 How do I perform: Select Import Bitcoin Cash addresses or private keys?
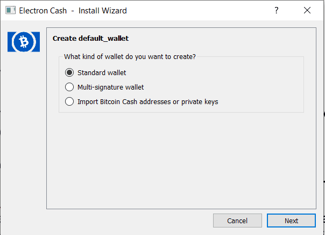[x=69, y=101]
